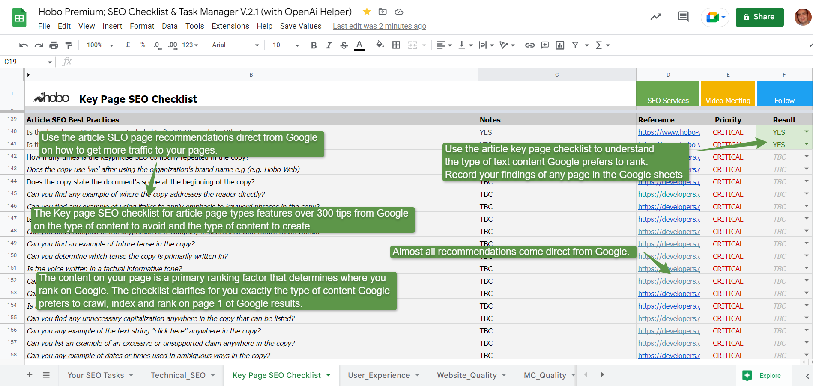813x386 pixels.
Task: Open the fill color bucket
Action: tap(380, 45)
